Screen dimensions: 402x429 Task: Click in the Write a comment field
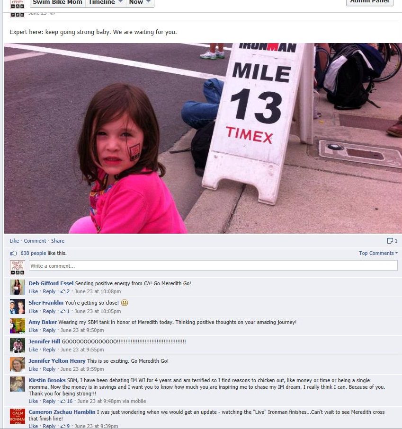click(213, 266)
